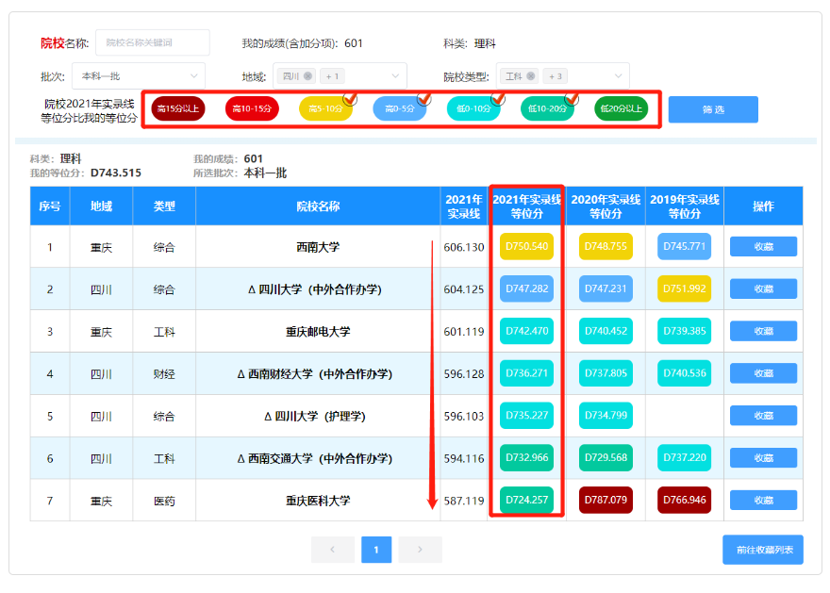Click the +3 more school types tag
The image size is (830, 593).
click(556, 76)
